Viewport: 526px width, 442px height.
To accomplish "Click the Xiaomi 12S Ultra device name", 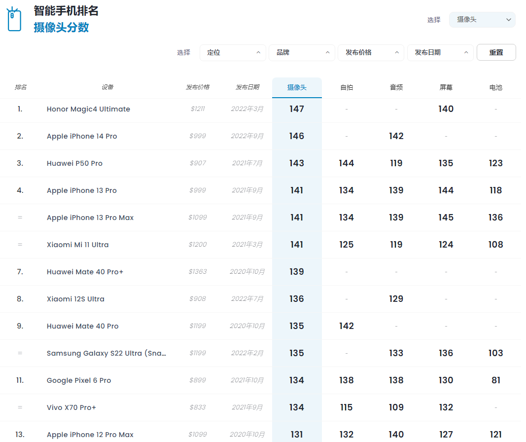I will tap(75, 299).
